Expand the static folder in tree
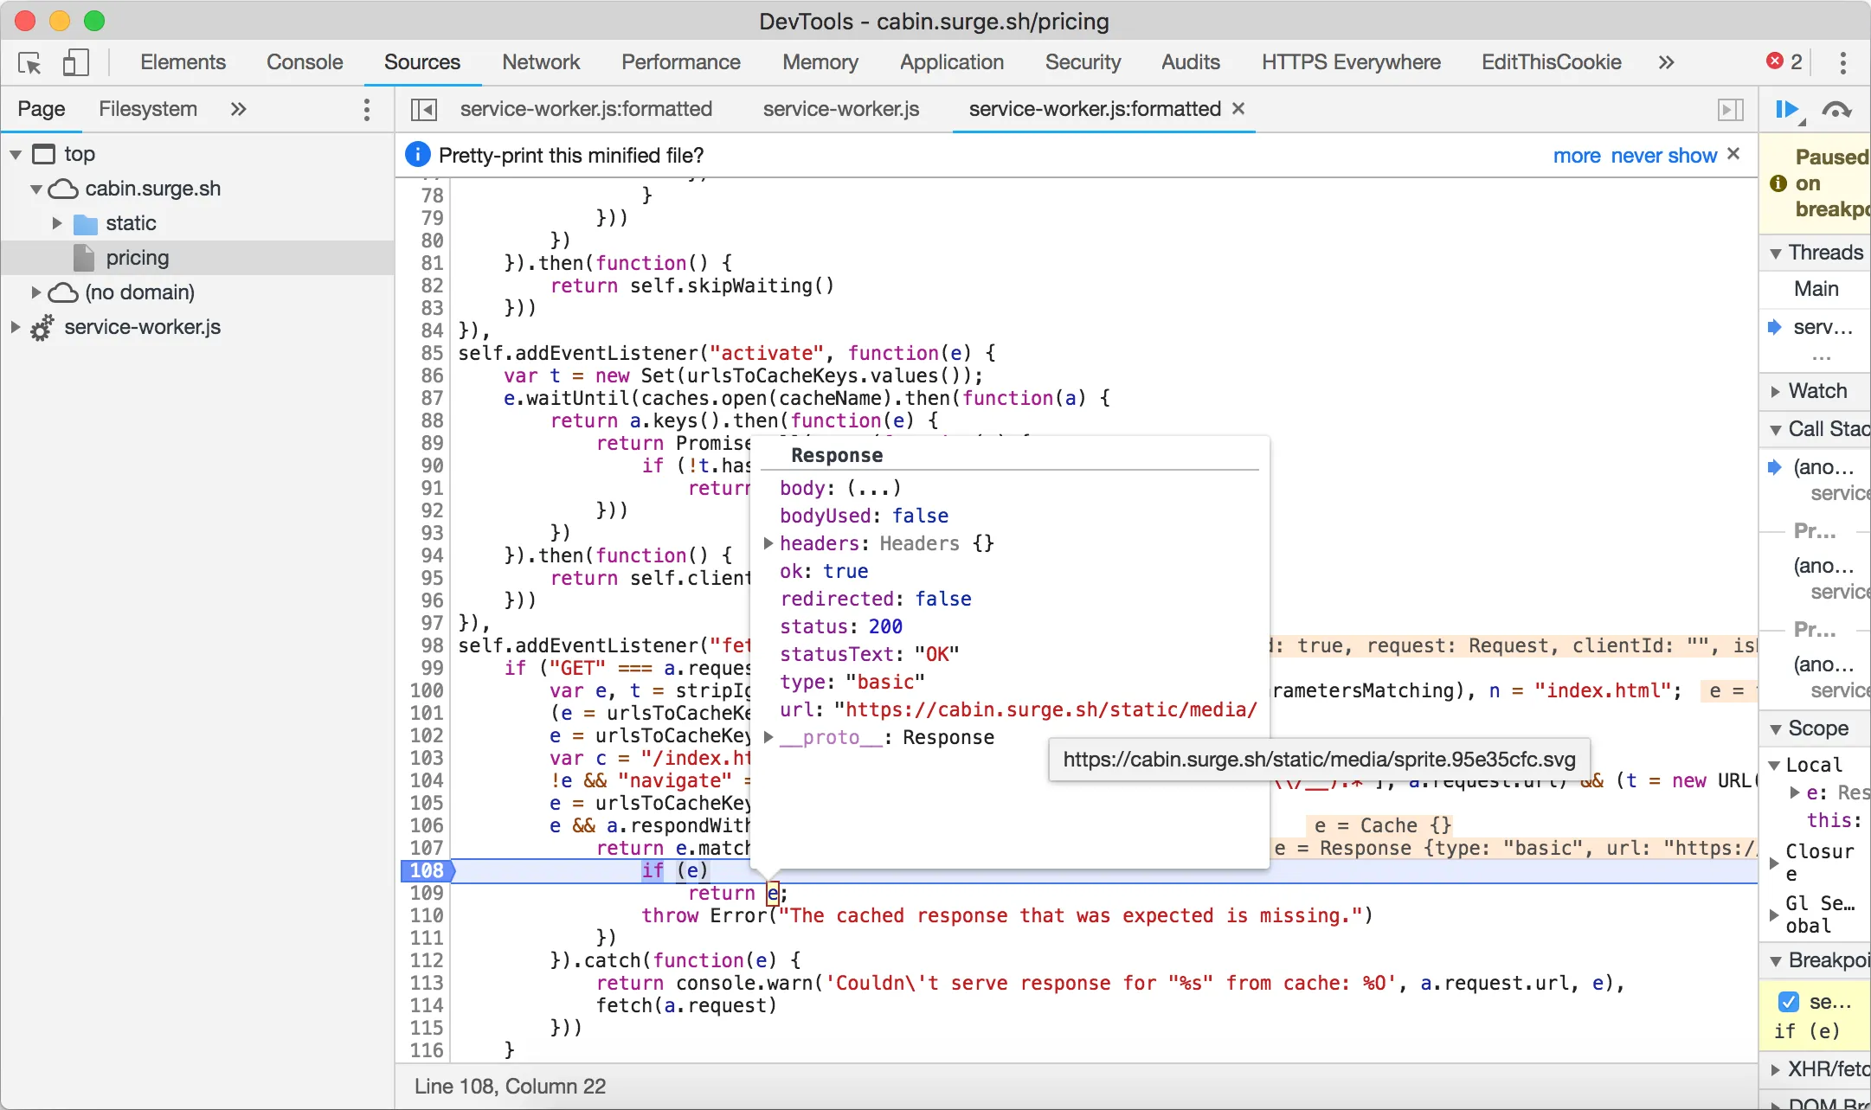Image resolution: width=1871 pixels, height=1110 pixels. [57, 223]
